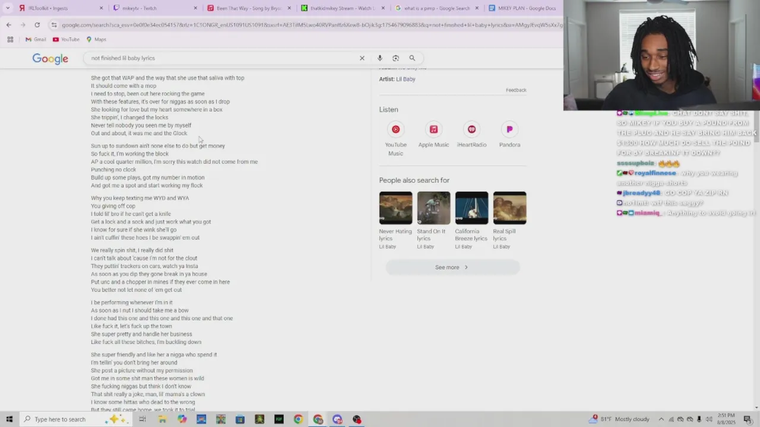Click the magnifying glass search icon

click(412, 58)
